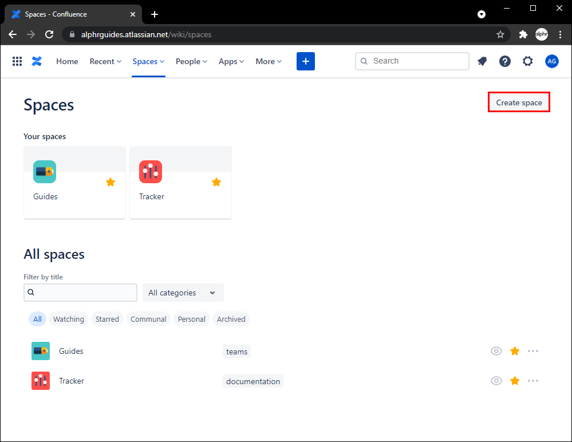Click the round dropdown icon in title bar
This screenshot has width=572, height=442.
tap(482, 14)
